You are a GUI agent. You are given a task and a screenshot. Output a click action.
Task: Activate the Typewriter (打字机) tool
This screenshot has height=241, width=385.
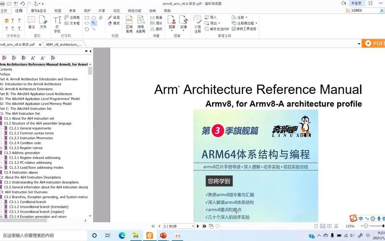[x=57, y=25]
